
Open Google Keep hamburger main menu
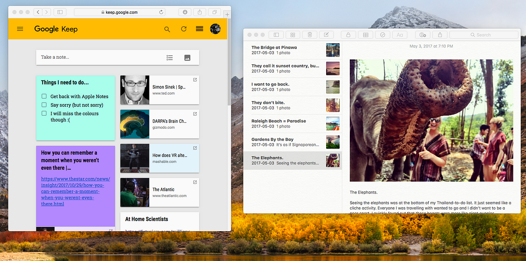point(20,29)
